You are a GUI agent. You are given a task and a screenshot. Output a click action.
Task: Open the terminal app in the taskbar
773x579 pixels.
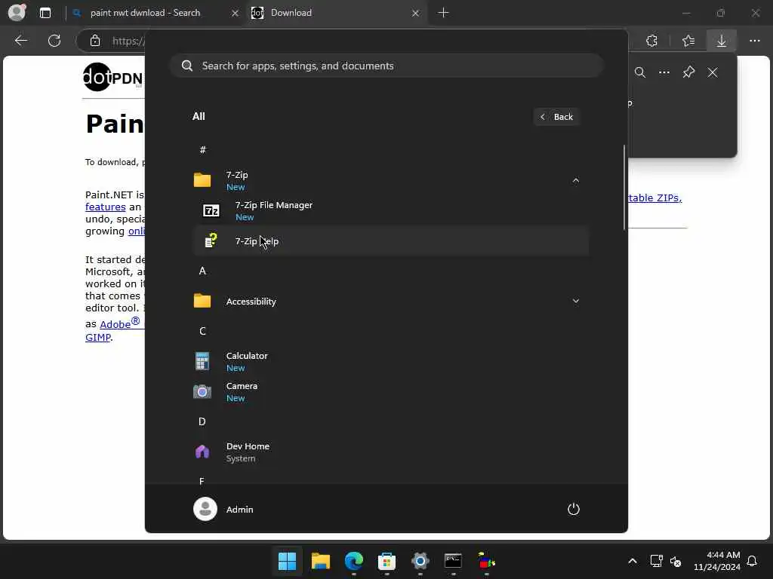point(453,561)
